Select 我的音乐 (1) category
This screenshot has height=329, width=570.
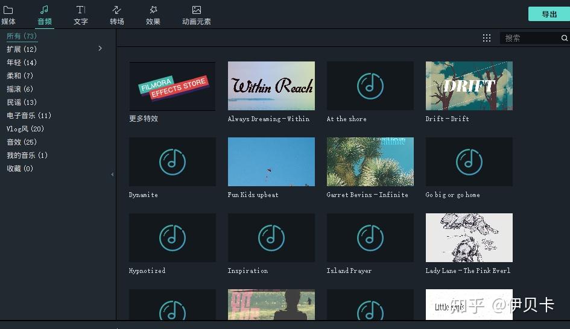pyautogui.click(x=27, y=155)
